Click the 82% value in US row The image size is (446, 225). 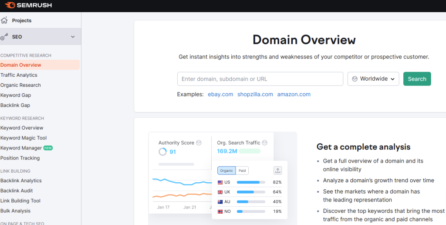point(277,182)
